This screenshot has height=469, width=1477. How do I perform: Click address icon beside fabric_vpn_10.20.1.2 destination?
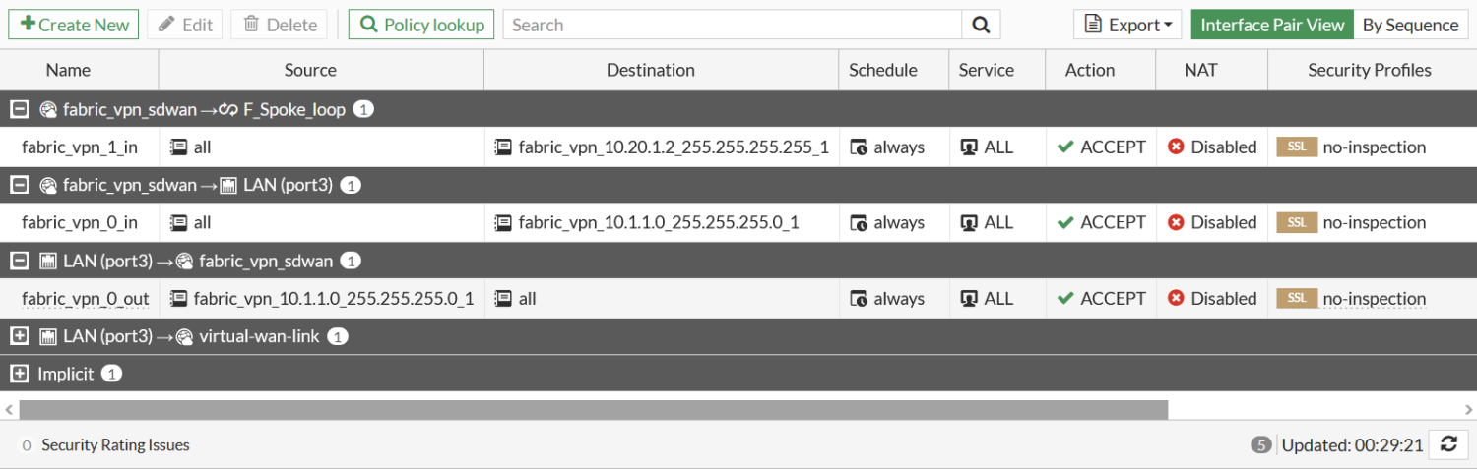503,147
